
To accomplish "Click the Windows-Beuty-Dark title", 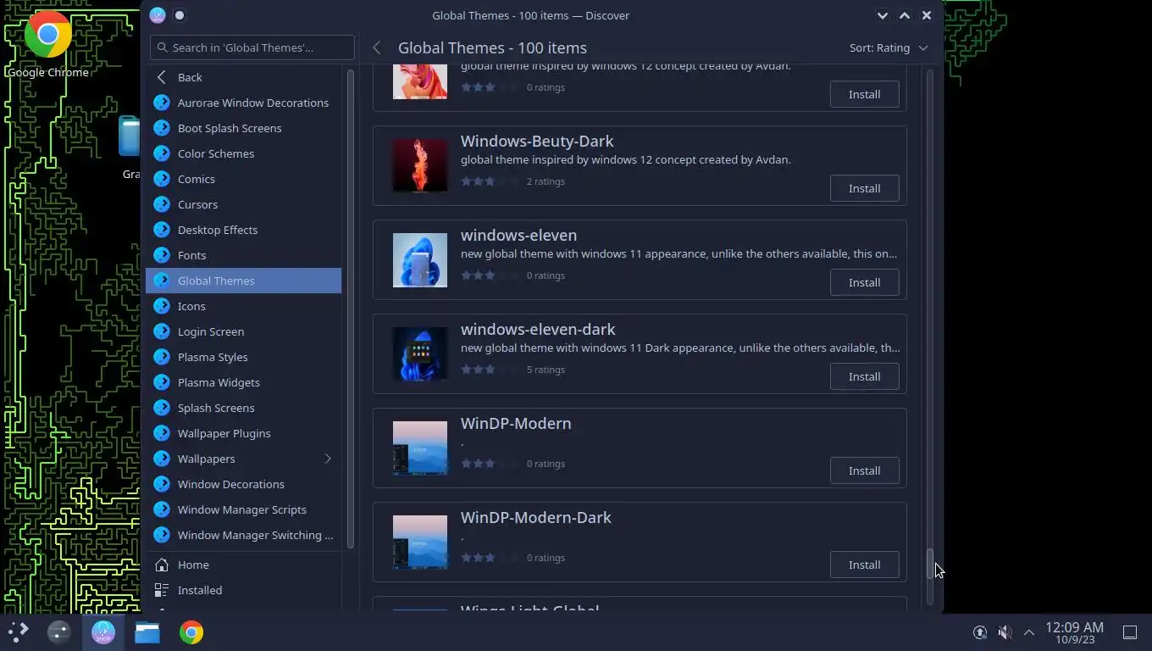I will point(537,141).
